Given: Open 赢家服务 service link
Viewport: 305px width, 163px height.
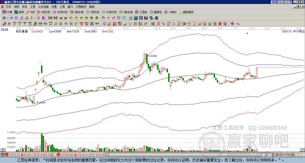Looking at the screenshot, I should [x=186, y=12].
